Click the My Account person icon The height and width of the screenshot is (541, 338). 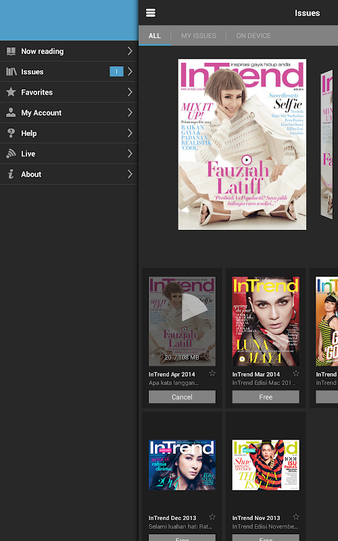pyautogui.click(x=11, y=112)
